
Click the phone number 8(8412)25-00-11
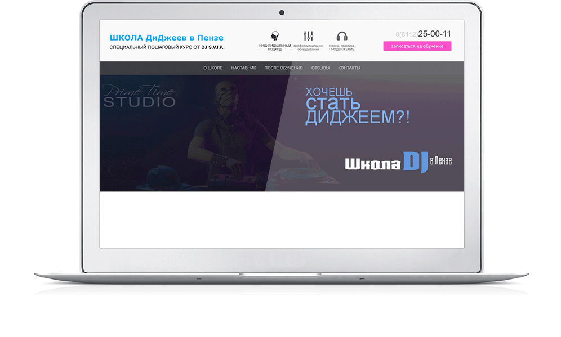tap(423, 34)
